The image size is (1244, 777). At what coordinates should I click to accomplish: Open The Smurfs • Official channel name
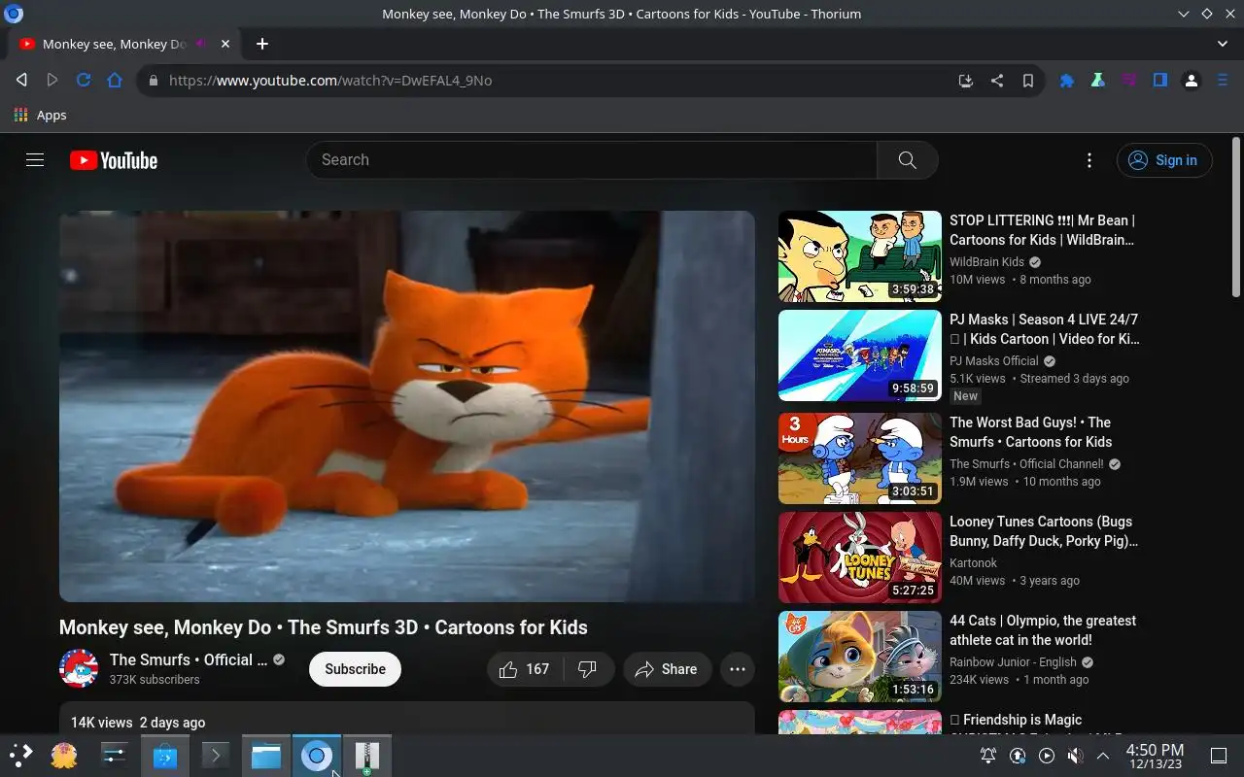coord(189,659)
